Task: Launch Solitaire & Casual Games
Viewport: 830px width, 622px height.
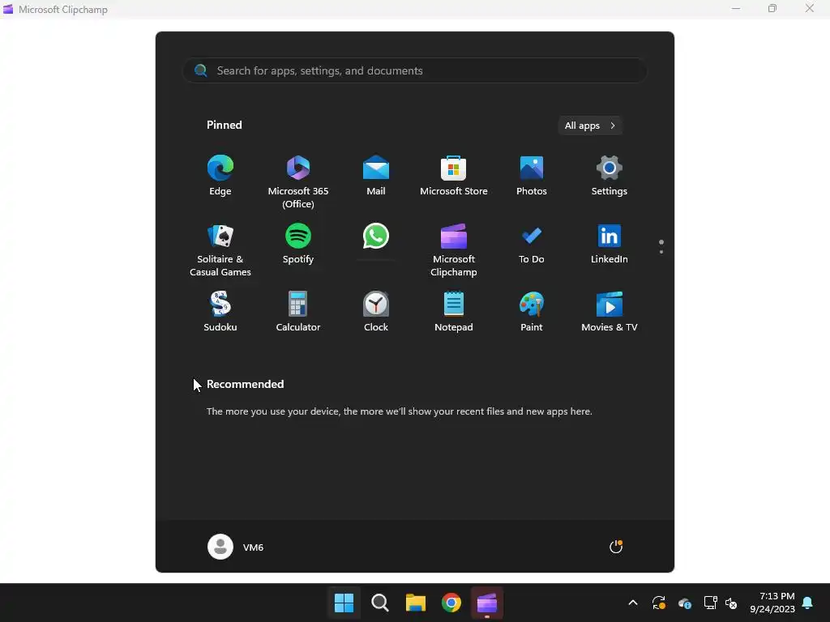Action: (220, 251)
